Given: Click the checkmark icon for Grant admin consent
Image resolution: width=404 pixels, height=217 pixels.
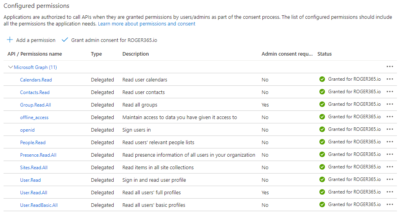Looking at the screenshot, I should (x=65, y=40).
